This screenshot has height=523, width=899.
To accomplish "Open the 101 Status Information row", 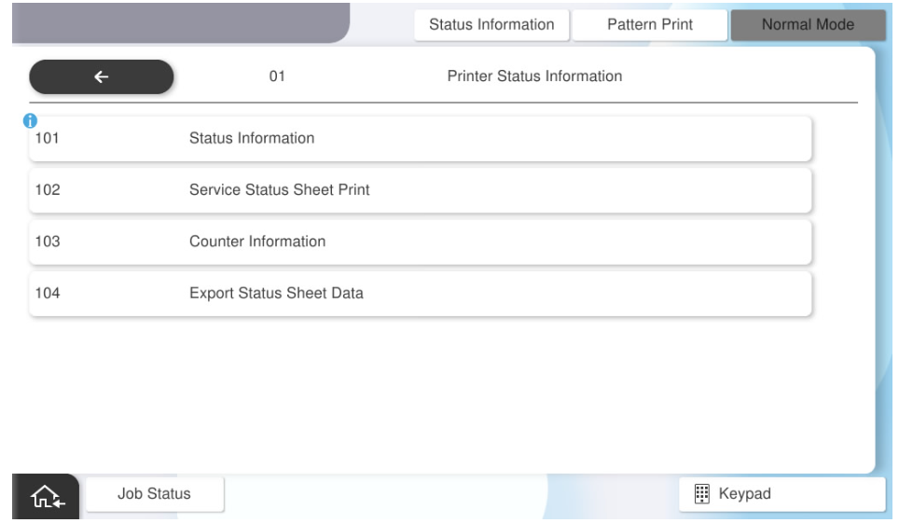I will [420, 139].
